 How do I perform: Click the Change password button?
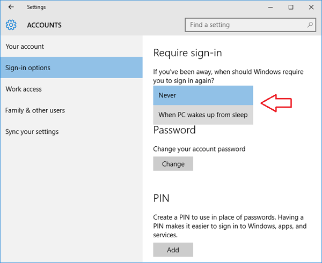click(173, 164)
